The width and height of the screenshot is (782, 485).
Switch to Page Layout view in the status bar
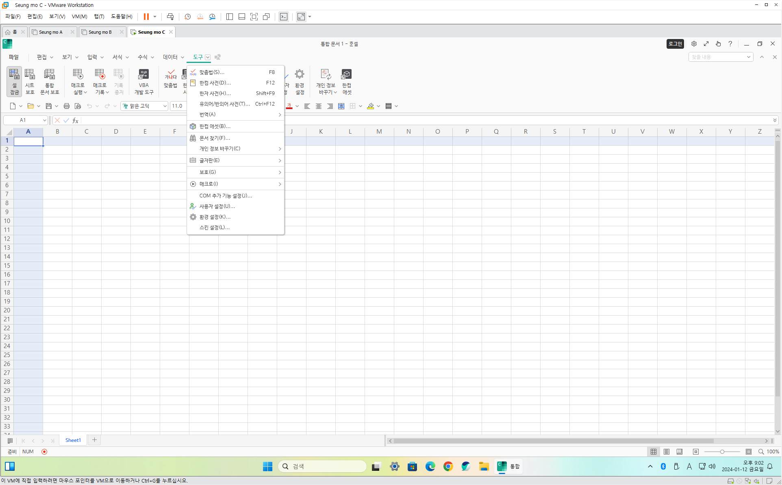click(667, 452)
